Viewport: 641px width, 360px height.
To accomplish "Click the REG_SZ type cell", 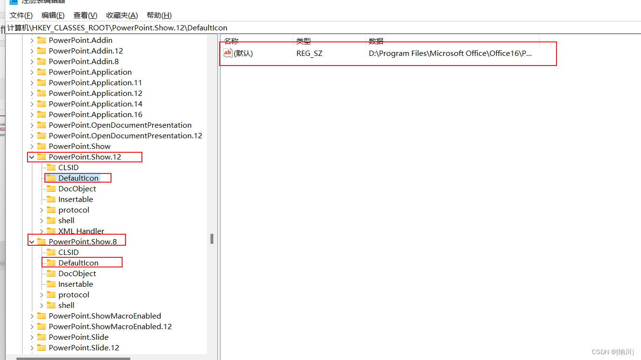I will pyautogui.click(x=309, y=53).
